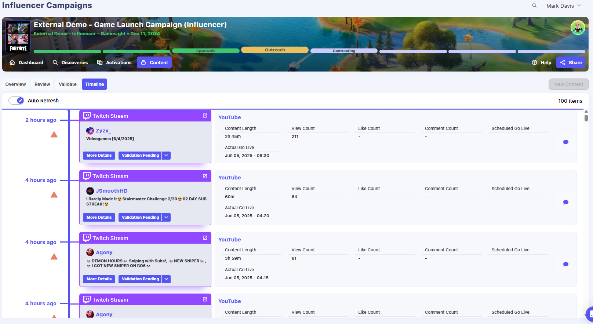593x324 pixels.
Task: Open the Mark Davis user menu
Action: click(x=564, y=6)
